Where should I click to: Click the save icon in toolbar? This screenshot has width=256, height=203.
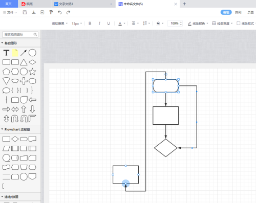click(x=25, y=12)
